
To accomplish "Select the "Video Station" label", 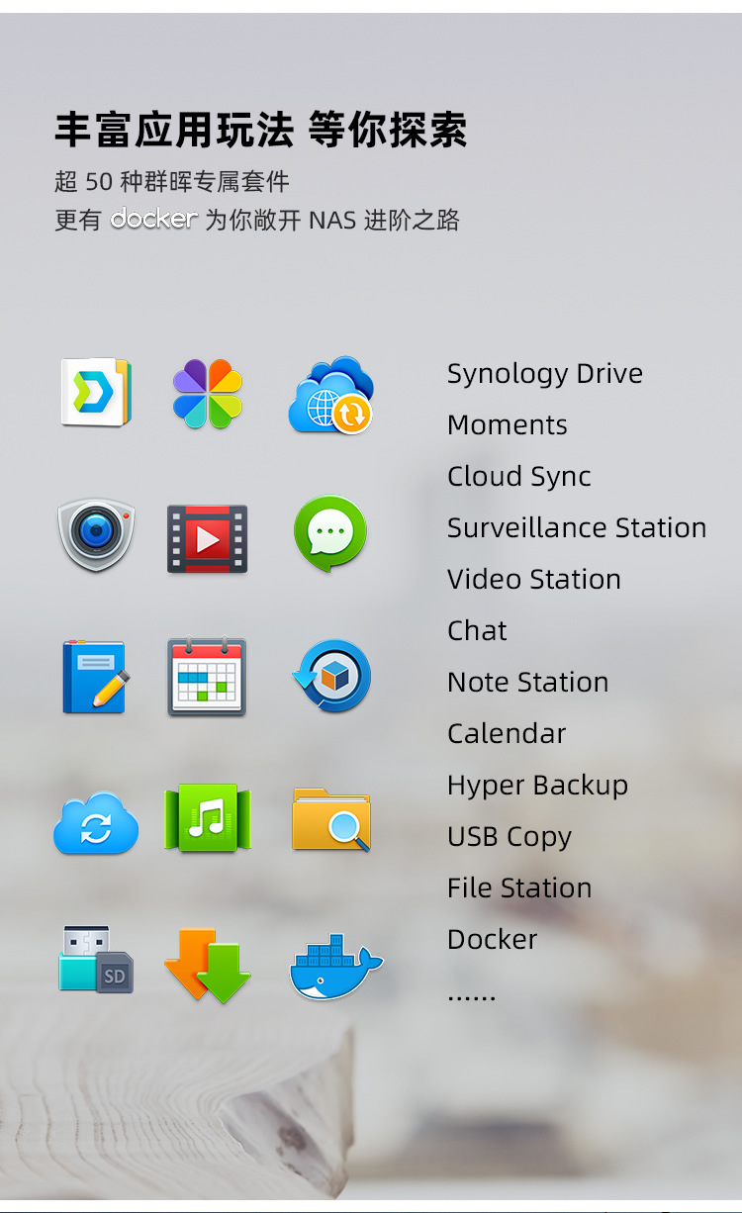I will (x=534, y=579).
